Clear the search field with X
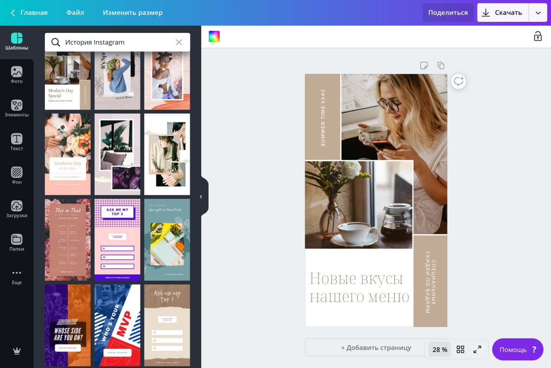The width and height of the screenshot is (551, 368). [x=179, y=42]
